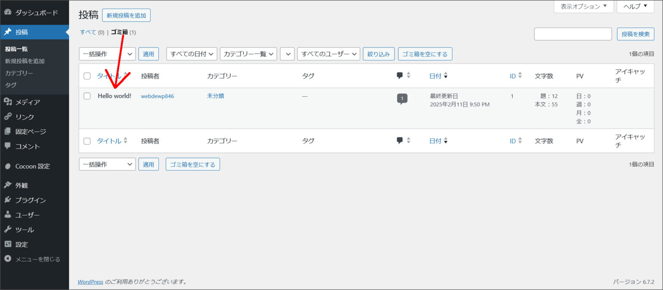Click the top ゴミ箱を空にする button

pos(425,54)
